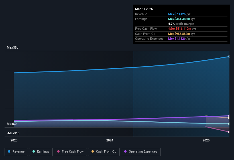Toggle the Free Cash Flow legend button

(70, 152)
